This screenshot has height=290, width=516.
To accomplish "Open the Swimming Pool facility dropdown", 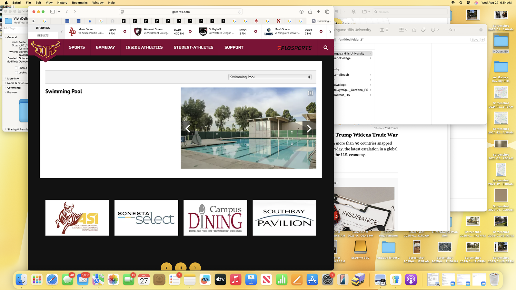I will [270, 77].
